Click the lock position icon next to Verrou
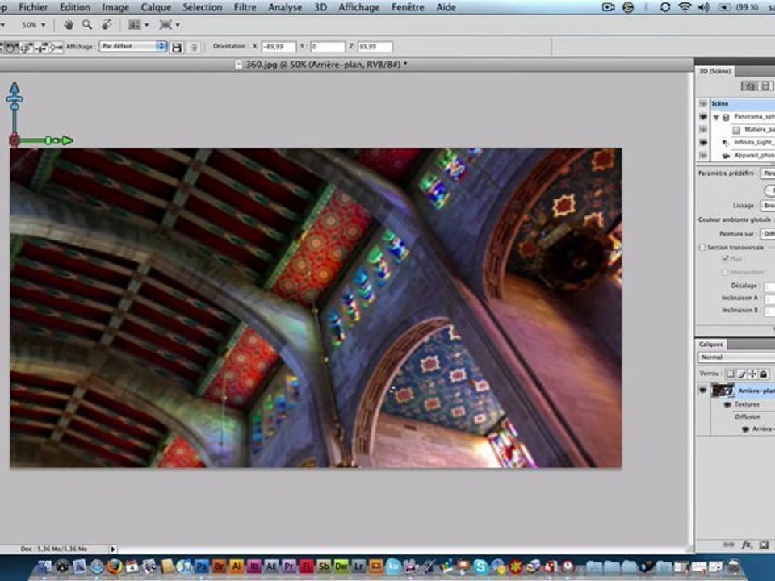This screenshot has width=775, height=581. pos(752,374)
